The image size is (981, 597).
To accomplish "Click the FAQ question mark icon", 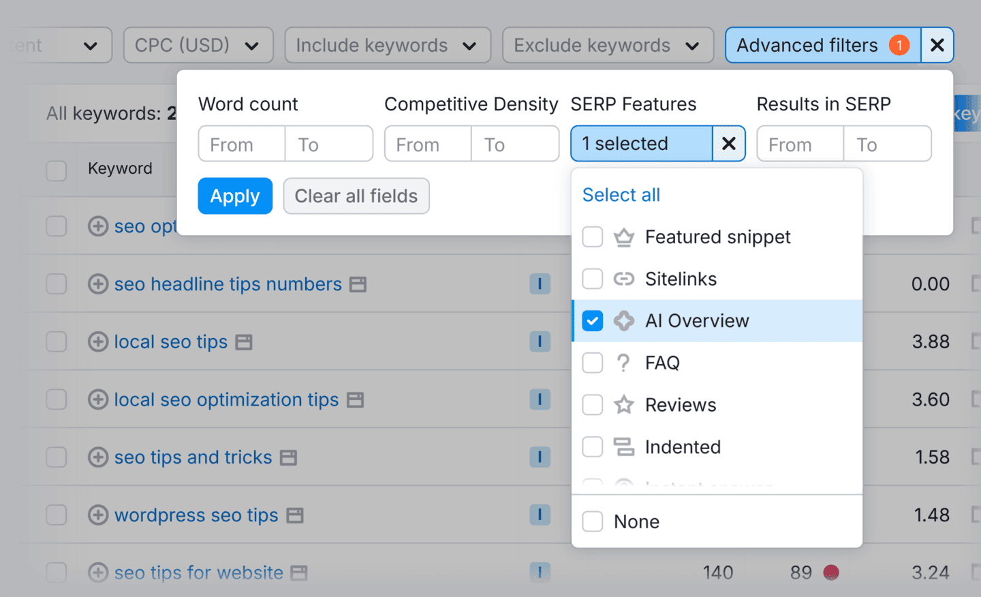I will click(624, 363).
